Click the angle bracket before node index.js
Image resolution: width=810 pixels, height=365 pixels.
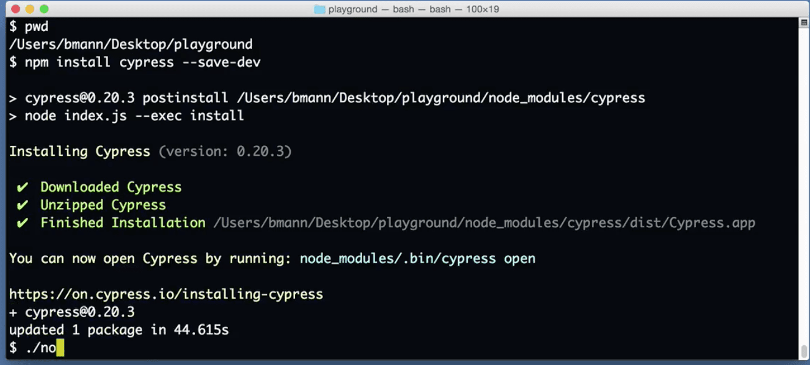click(x=12, y=115)
